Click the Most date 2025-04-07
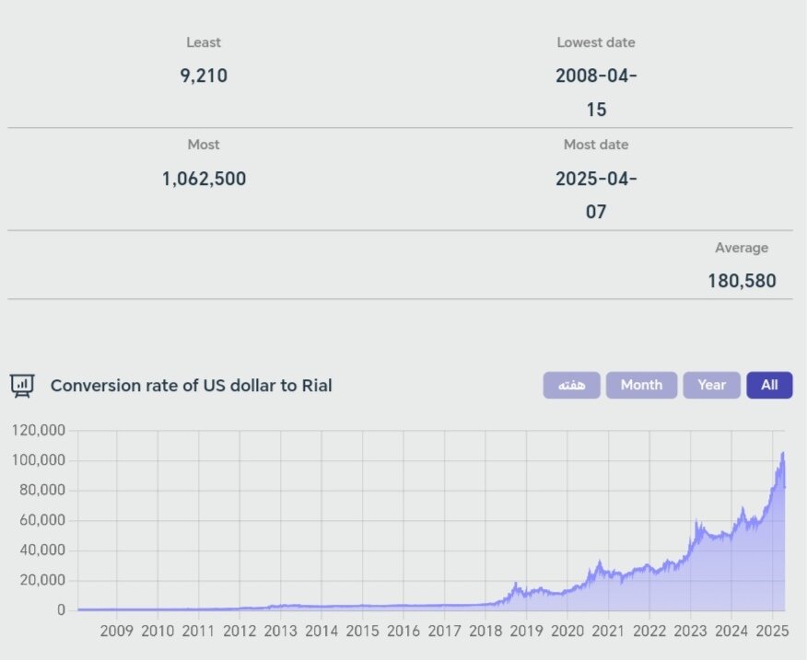Viewport: 807px width, 660px height. click(596, 195)
